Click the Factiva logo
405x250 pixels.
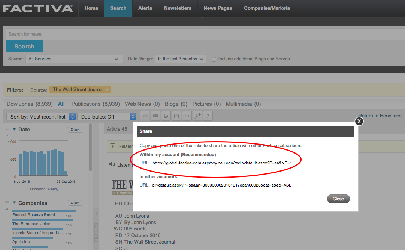coord(38,8)
